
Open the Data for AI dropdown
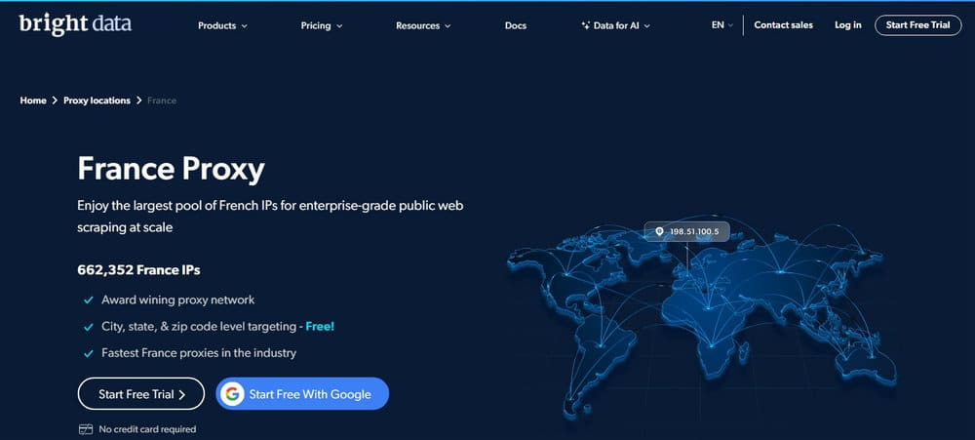pyautogui.click(x=615, y=26)
